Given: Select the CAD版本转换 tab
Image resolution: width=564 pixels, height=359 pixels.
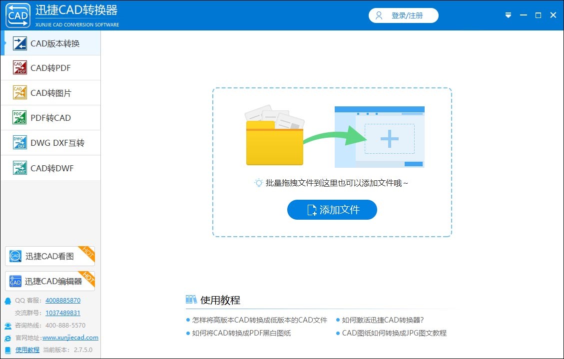Looking at the screenshot, I should pyautogui.click(x=50, y=43).
